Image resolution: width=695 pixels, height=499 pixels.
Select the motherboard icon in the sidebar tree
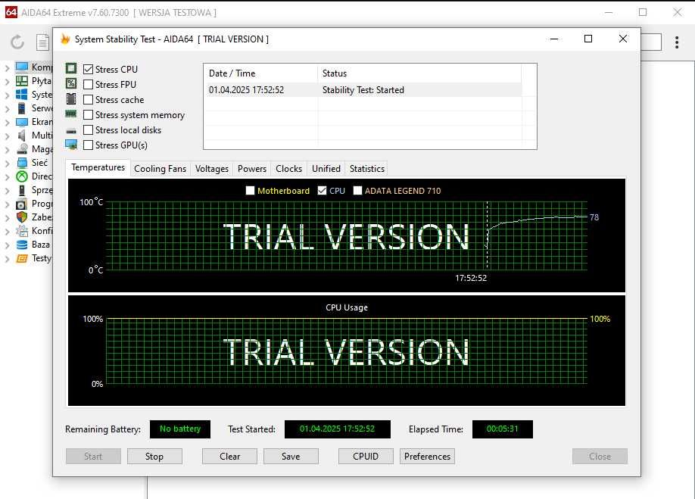point(22,81)
